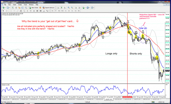Switch to the USDCAD,M5 chart tab
Screen dimensions: 171x104
tap(43, 99)
